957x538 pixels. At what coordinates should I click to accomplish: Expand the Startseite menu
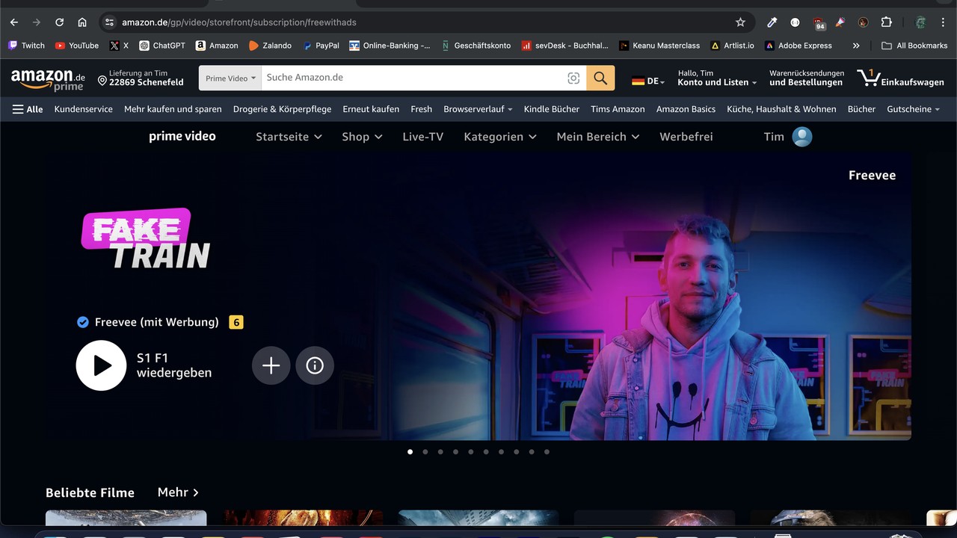(289, 137)
